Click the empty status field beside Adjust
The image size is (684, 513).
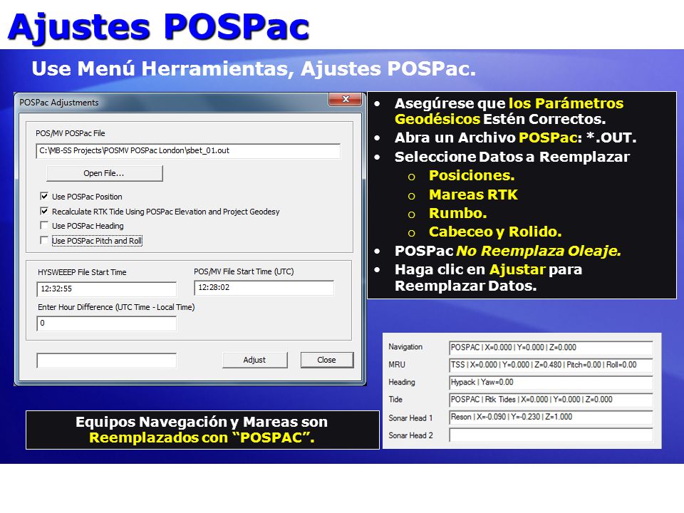[107, 361]
